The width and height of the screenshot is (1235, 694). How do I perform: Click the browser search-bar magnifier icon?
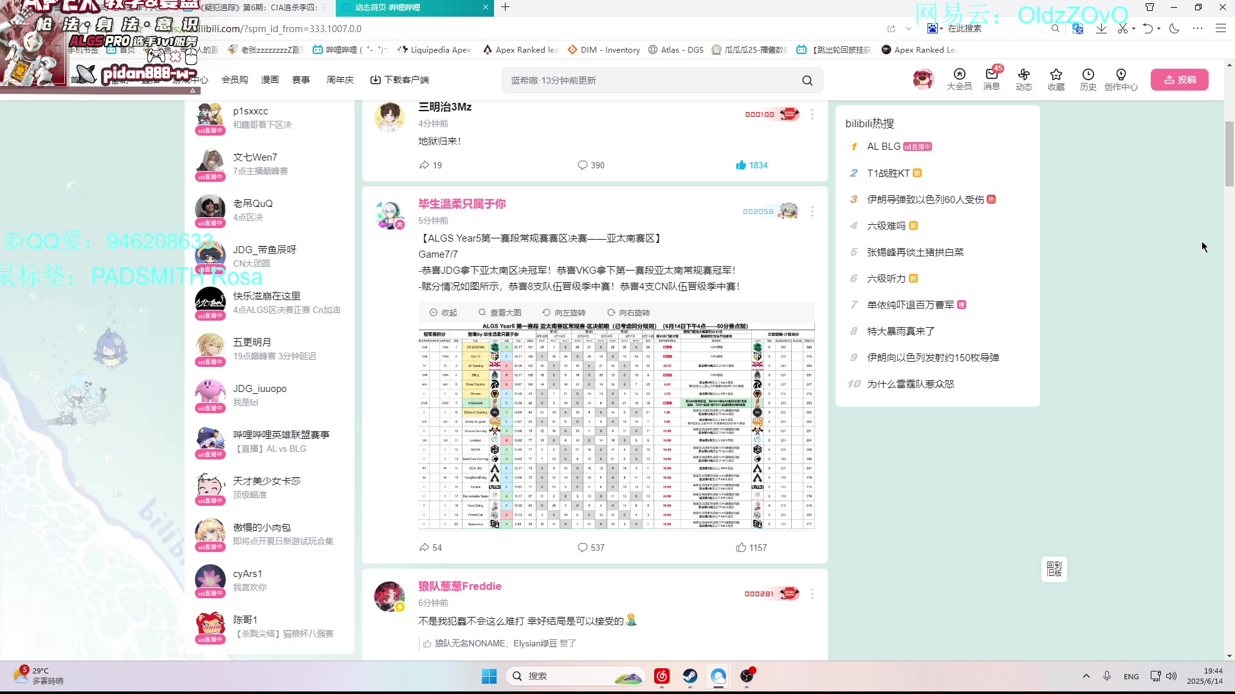click(1056, 28)
